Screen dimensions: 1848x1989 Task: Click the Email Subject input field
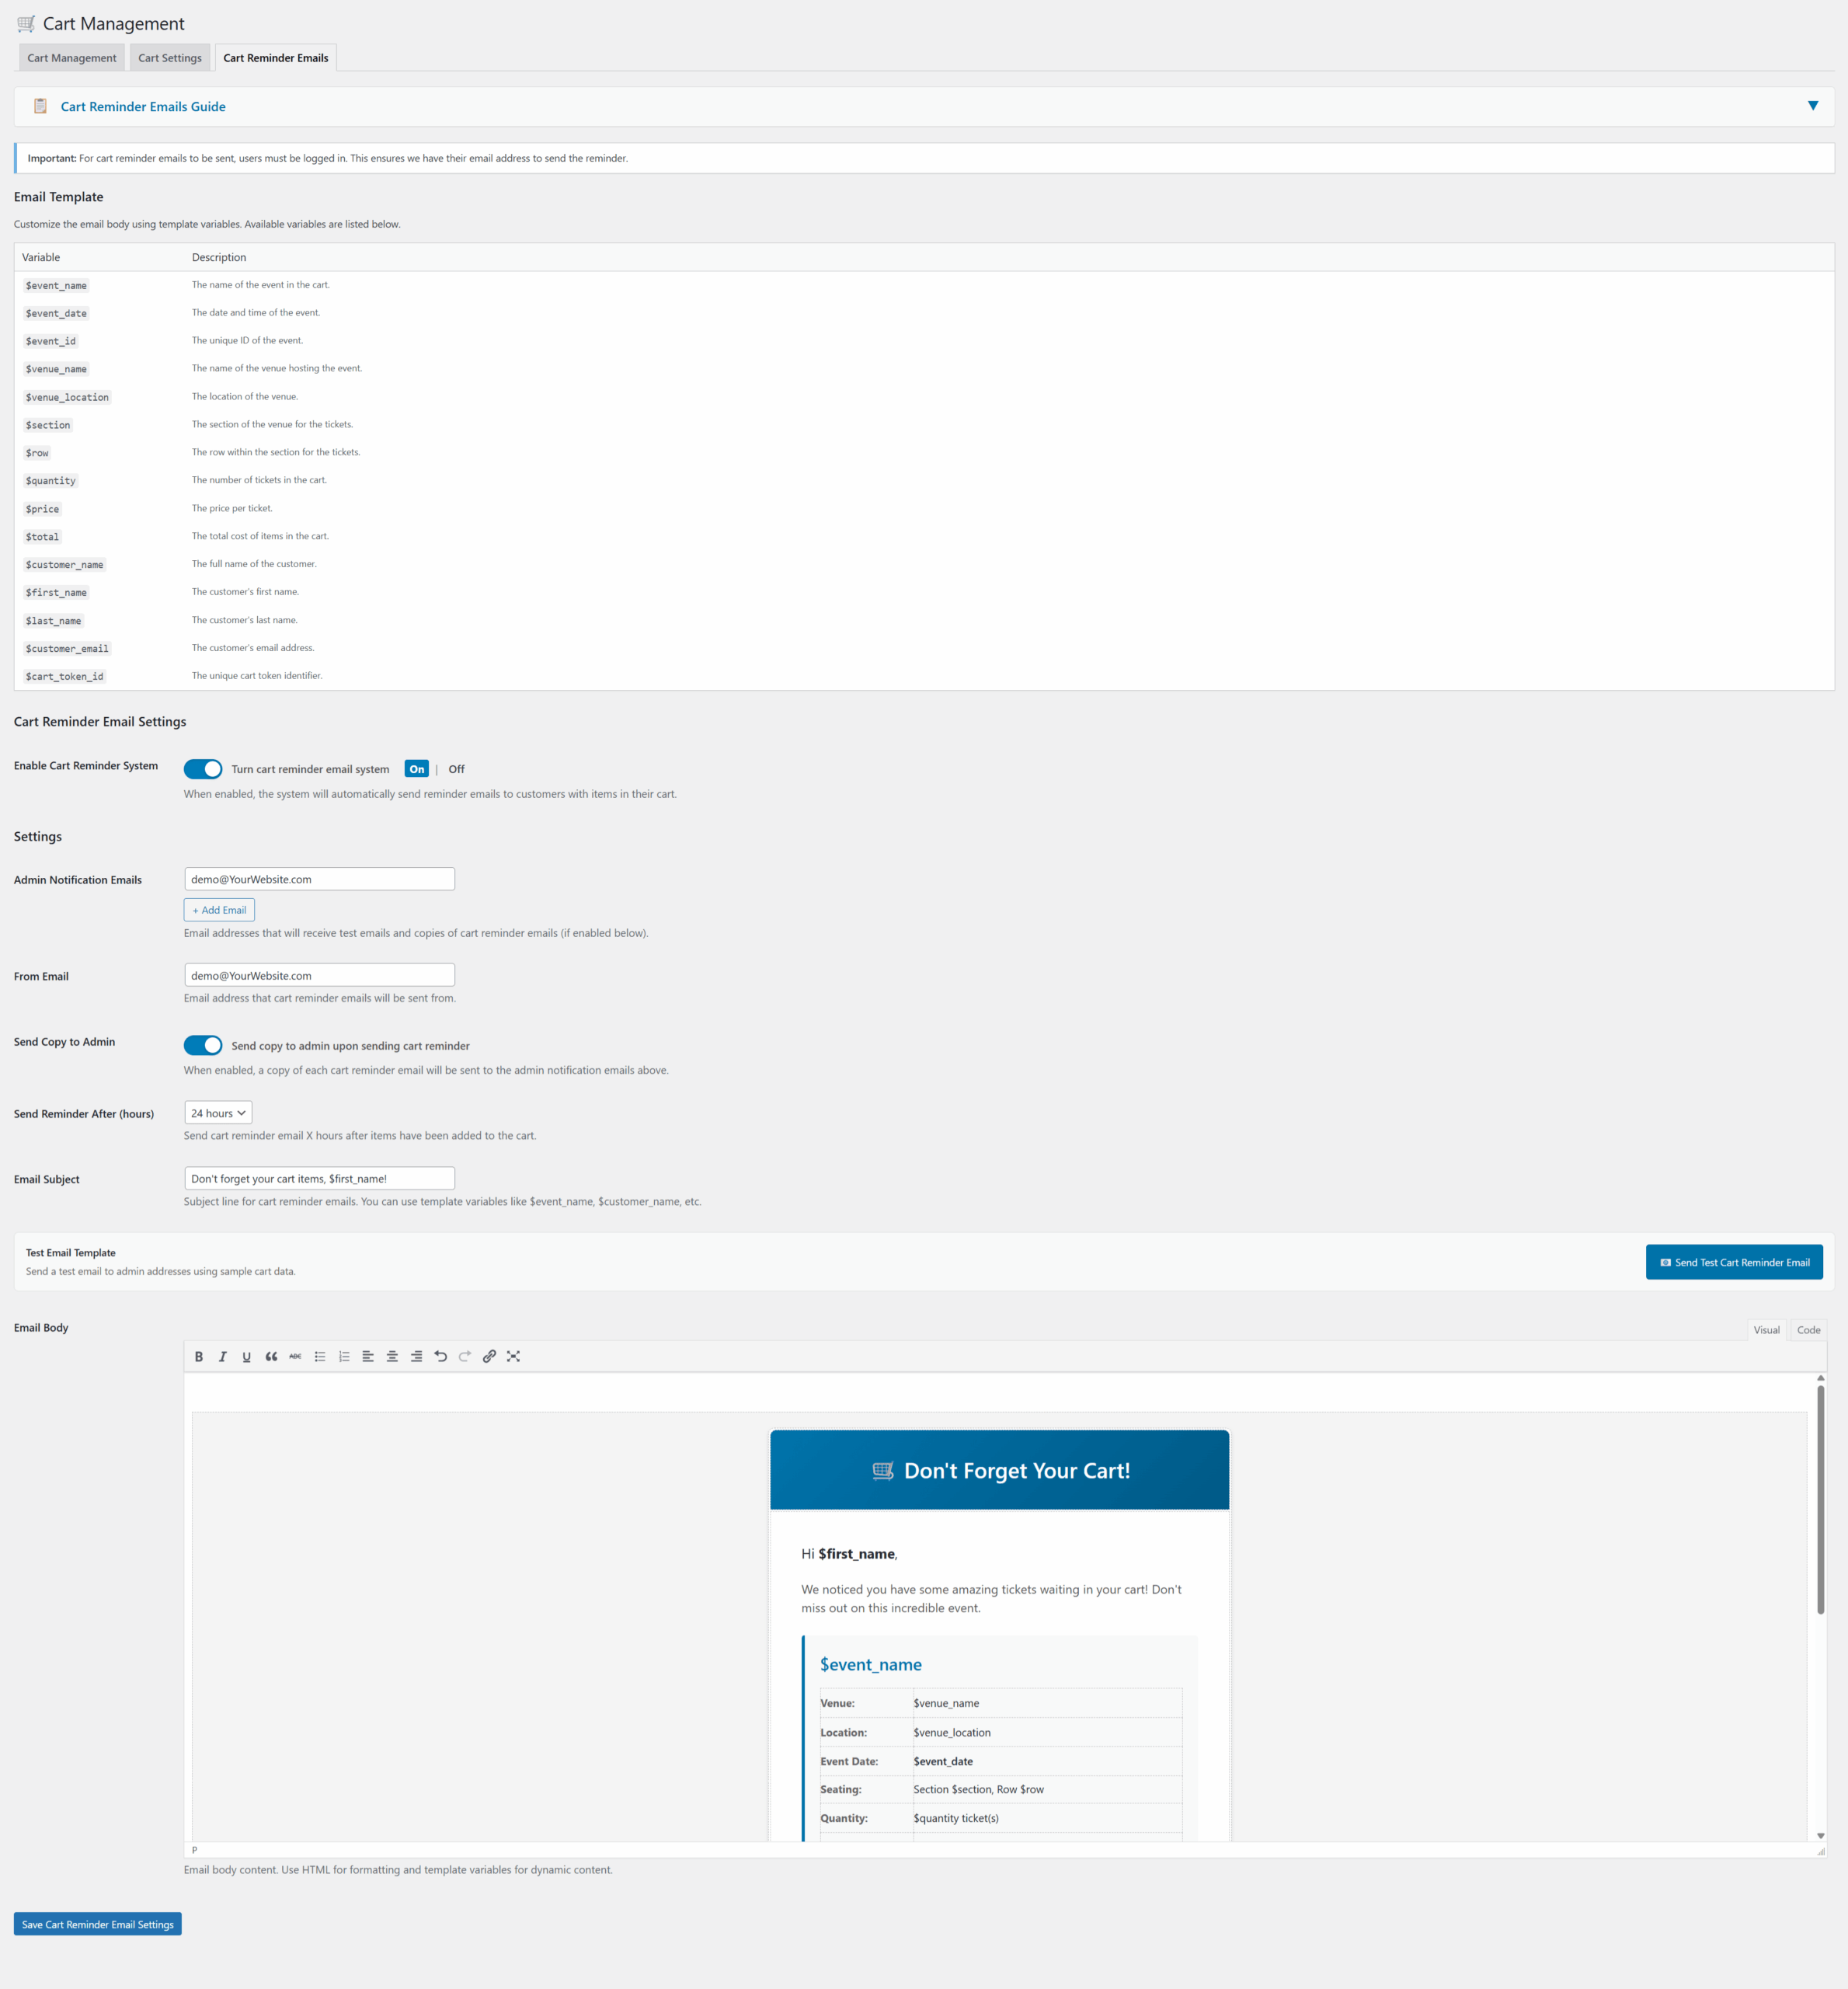[x=319, y=1178]
